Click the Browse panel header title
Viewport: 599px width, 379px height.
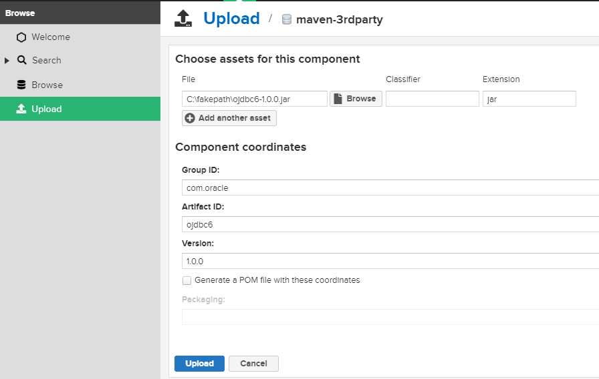[x=20, y=13]
